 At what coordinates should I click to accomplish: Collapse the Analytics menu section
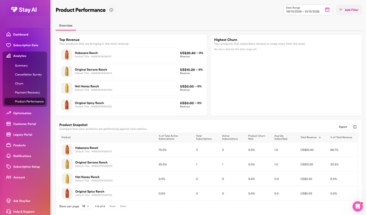[x=25, y=56]
